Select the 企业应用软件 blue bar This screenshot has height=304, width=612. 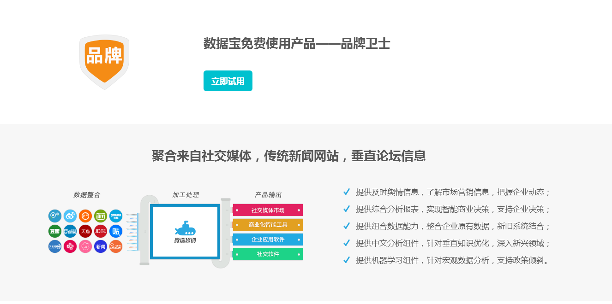pyautogui.click(x=268, y=240)
